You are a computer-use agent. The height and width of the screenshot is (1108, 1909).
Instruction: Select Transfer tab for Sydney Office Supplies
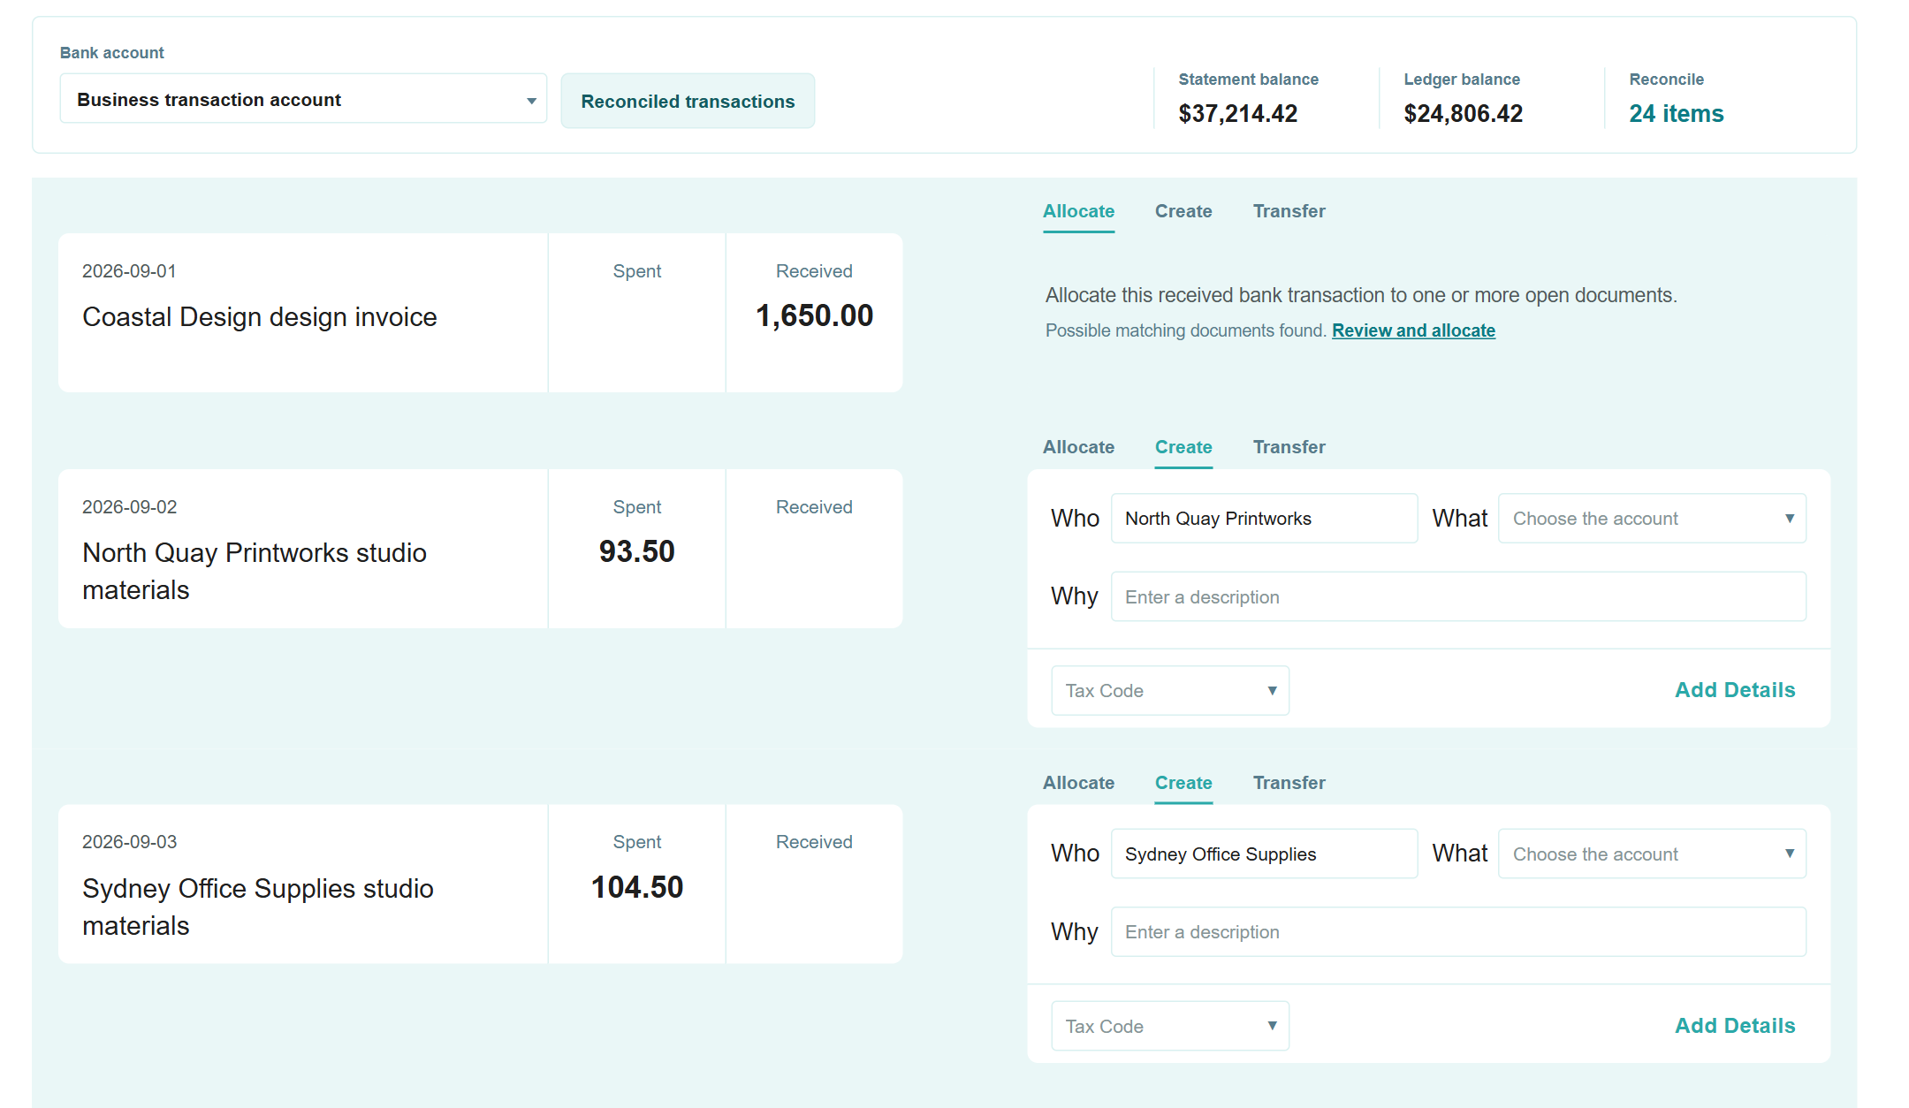point(1289,783)
